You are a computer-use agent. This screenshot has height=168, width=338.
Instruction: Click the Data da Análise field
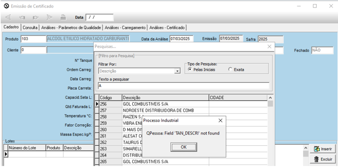[x=182, y=39]
